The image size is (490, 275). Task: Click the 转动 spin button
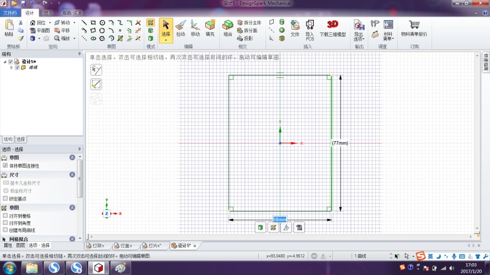click(62, 22)
